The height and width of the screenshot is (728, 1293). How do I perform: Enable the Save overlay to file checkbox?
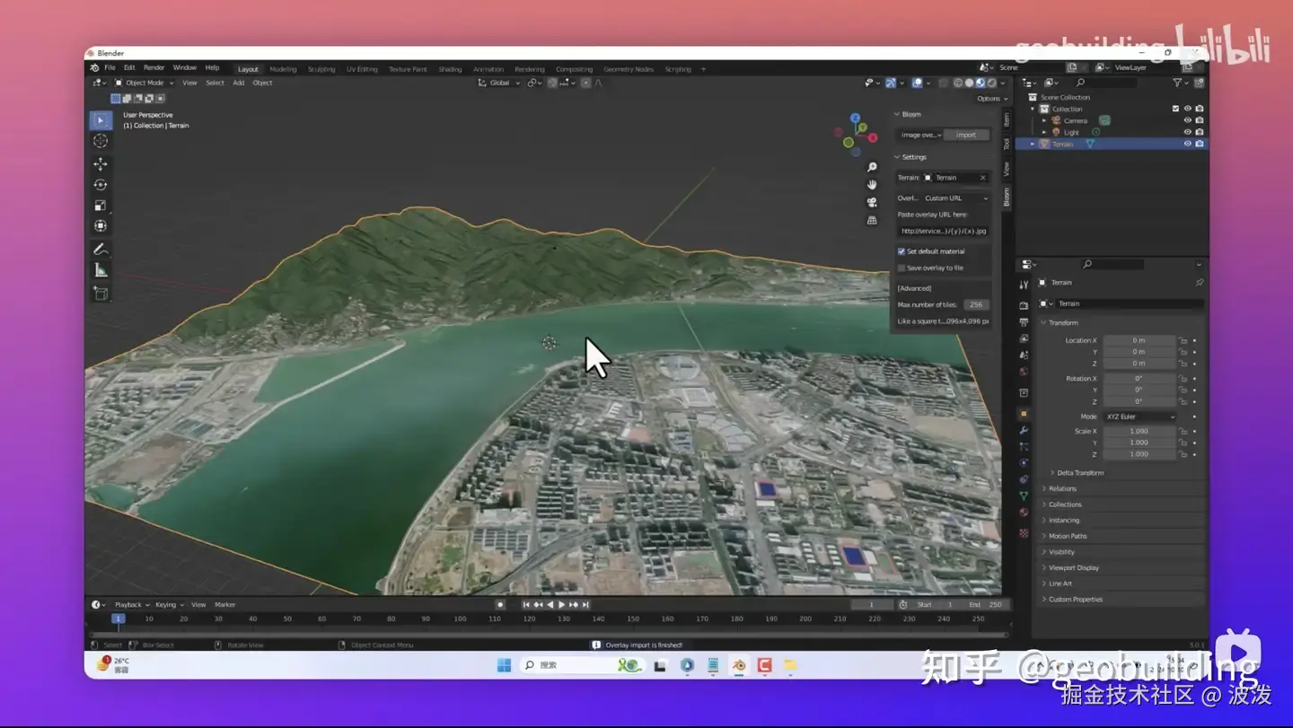(902, 268)
